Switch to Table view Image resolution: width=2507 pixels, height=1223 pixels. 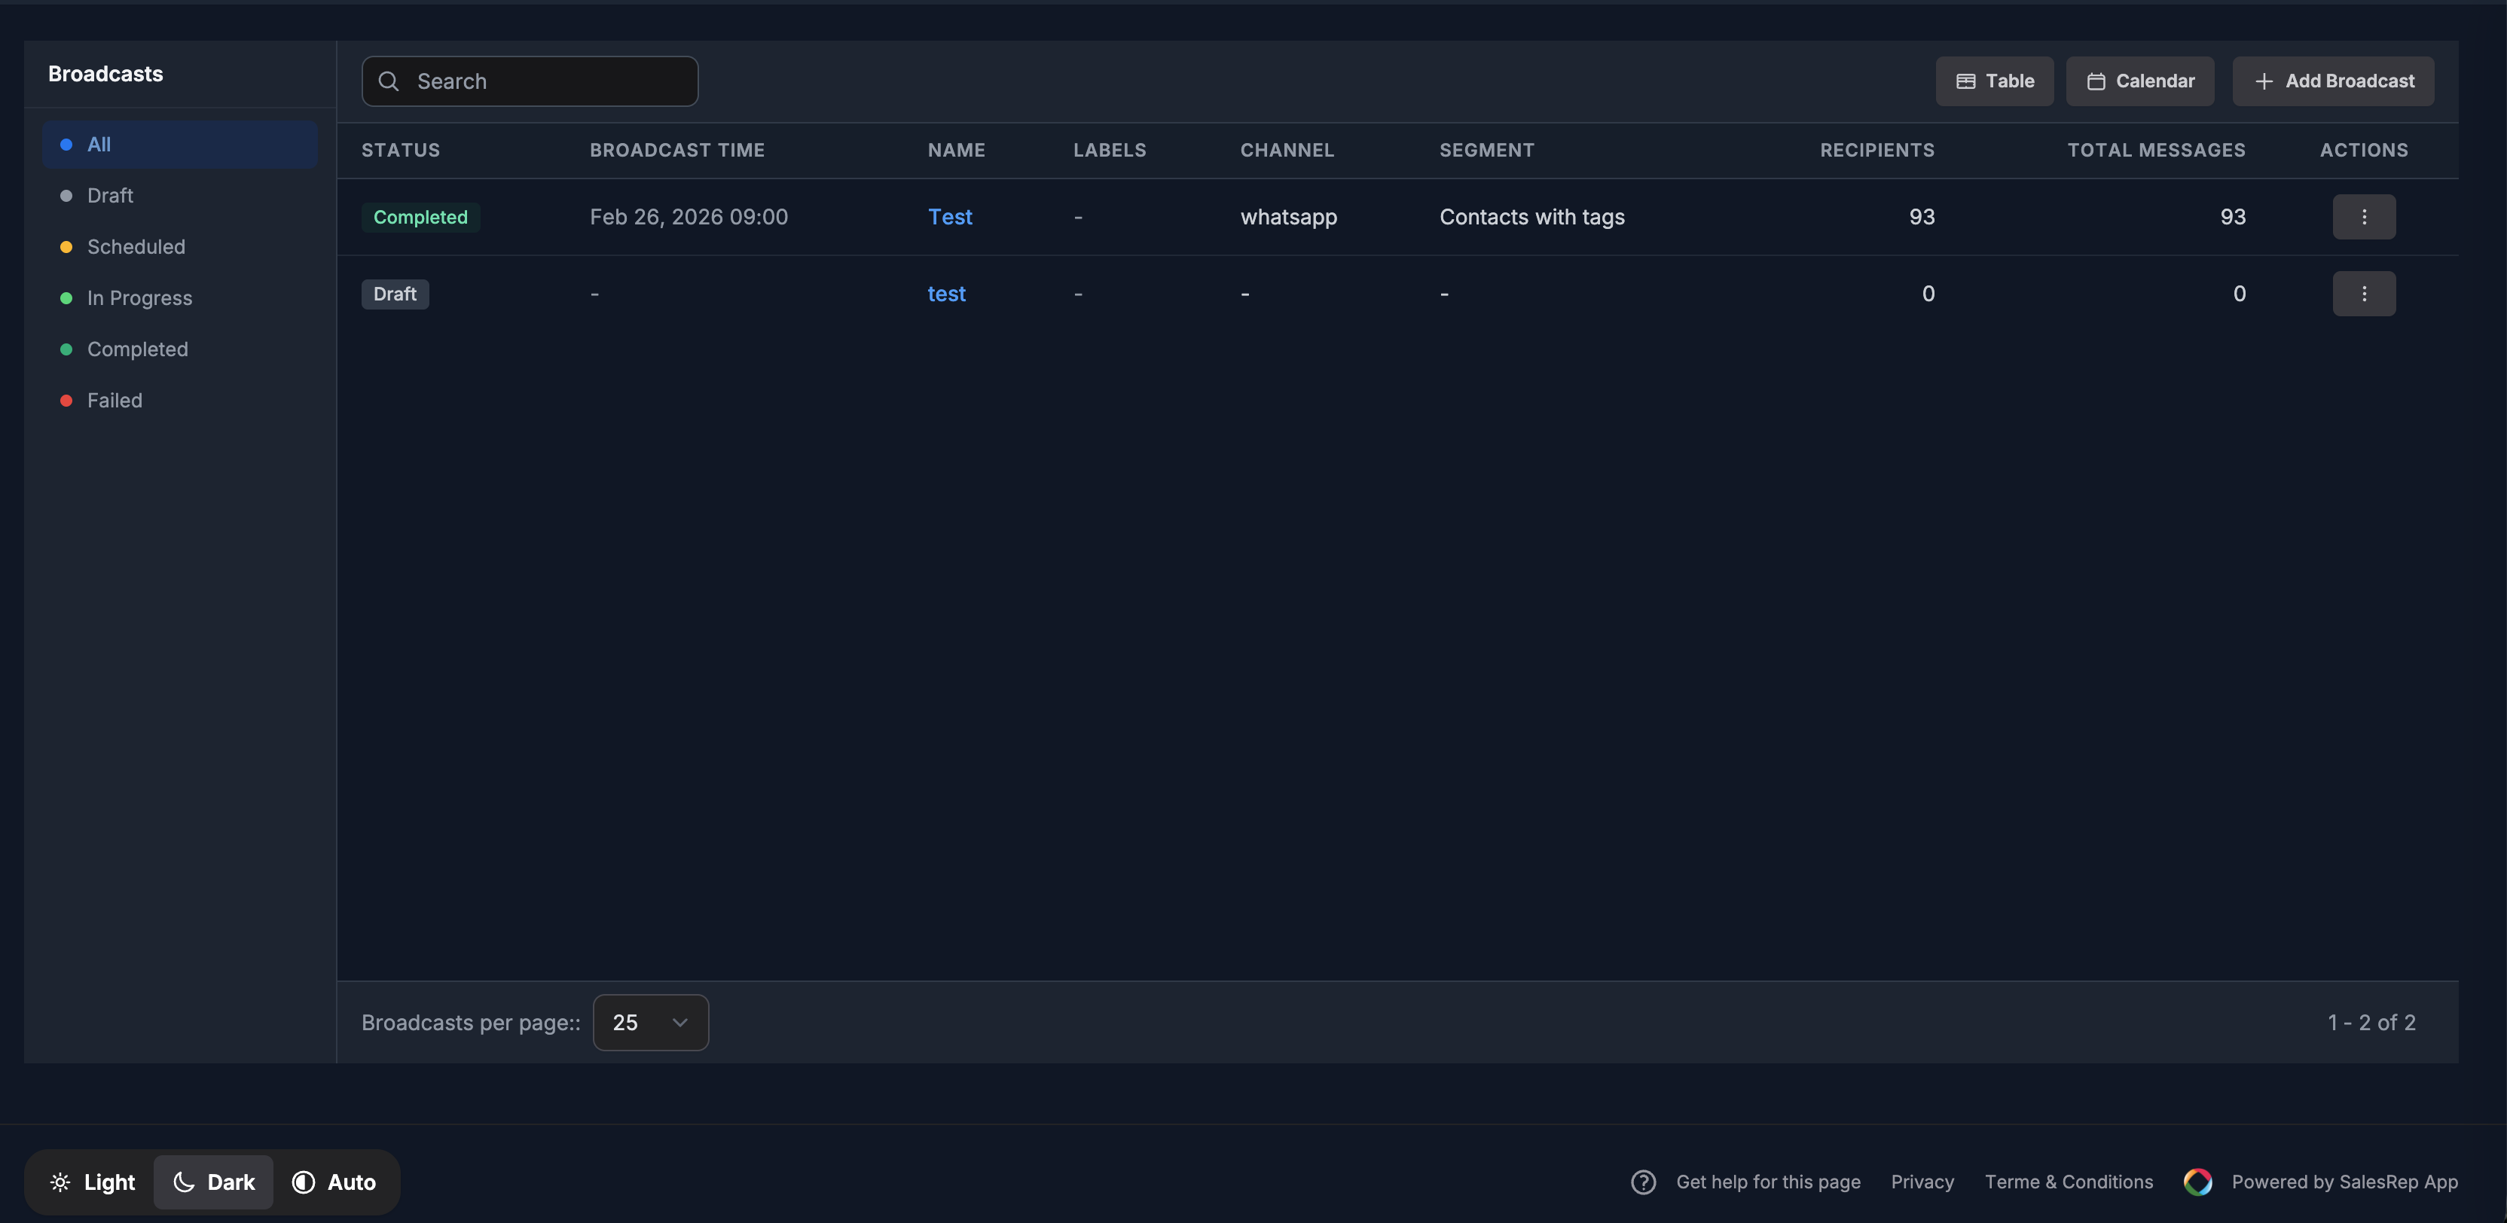point(1994,81)
